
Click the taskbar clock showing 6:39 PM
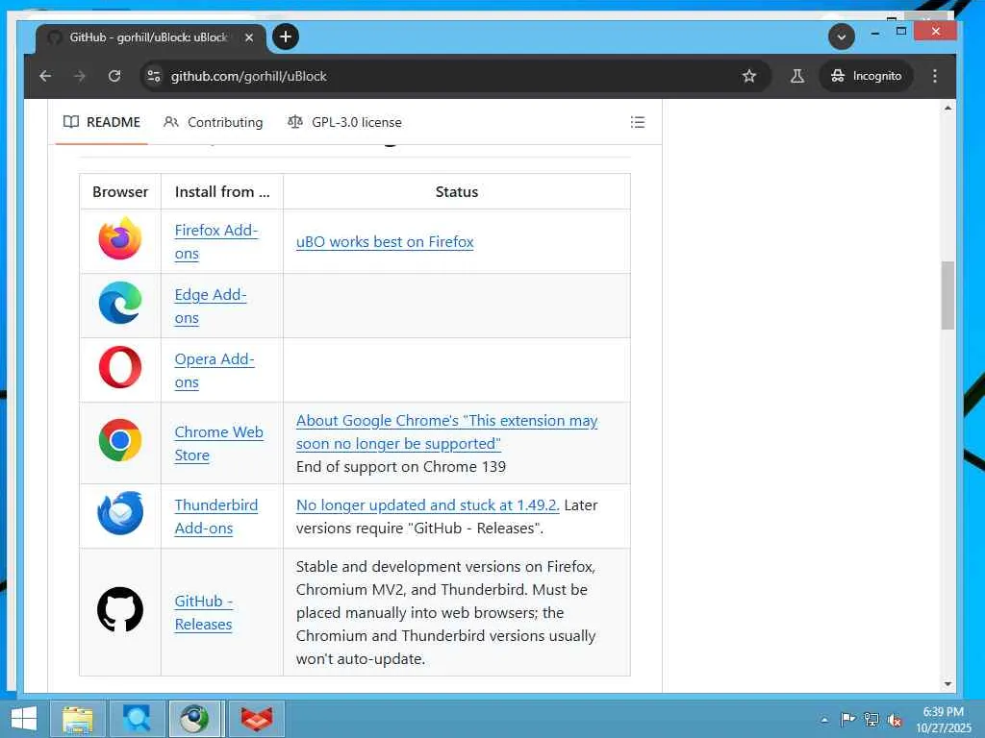943,720
